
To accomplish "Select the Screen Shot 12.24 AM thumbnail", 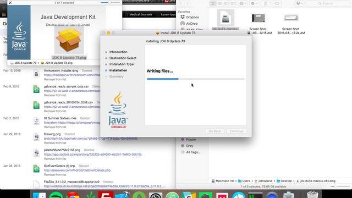I will pyautogui.click(x=291, y=18).
